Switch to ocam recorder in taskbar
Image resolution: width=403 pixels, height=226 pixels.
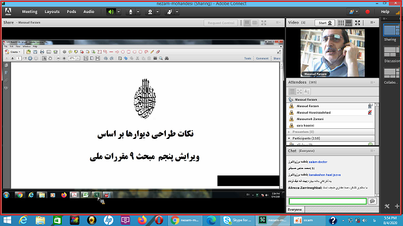click(309, 220)
